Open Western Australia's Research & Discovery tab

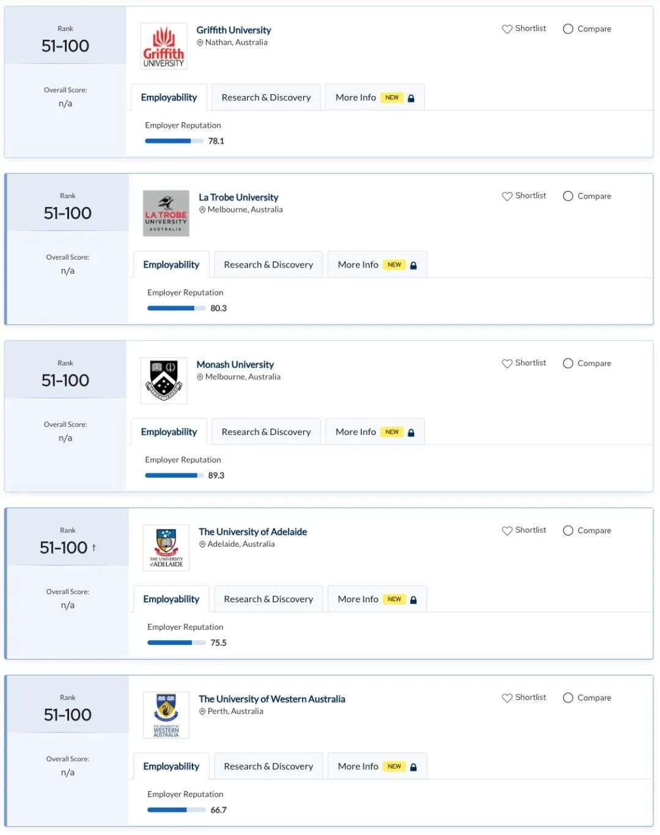click(x=268, y=767)
